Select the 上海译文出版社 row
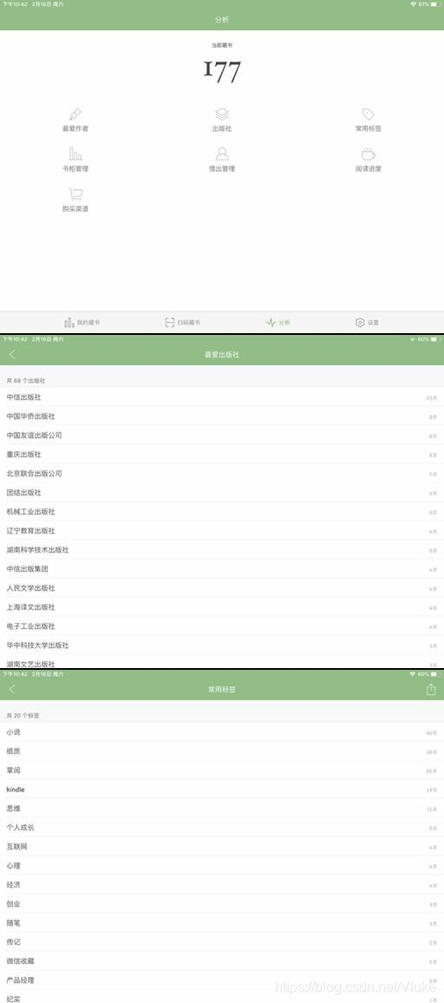 click(x=222, y=607)
